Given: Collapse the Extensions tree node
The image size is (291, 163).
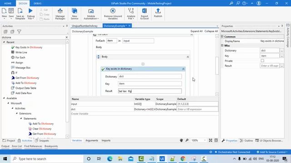Looking at the screenshot, I should click(17, 114).
